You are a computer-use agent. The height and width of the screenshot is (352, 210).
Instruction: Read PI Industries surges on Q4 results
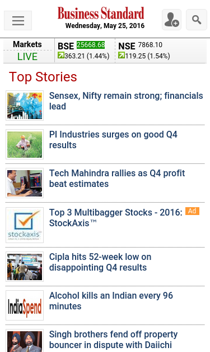pyautogui.click(x=113, y=140)
